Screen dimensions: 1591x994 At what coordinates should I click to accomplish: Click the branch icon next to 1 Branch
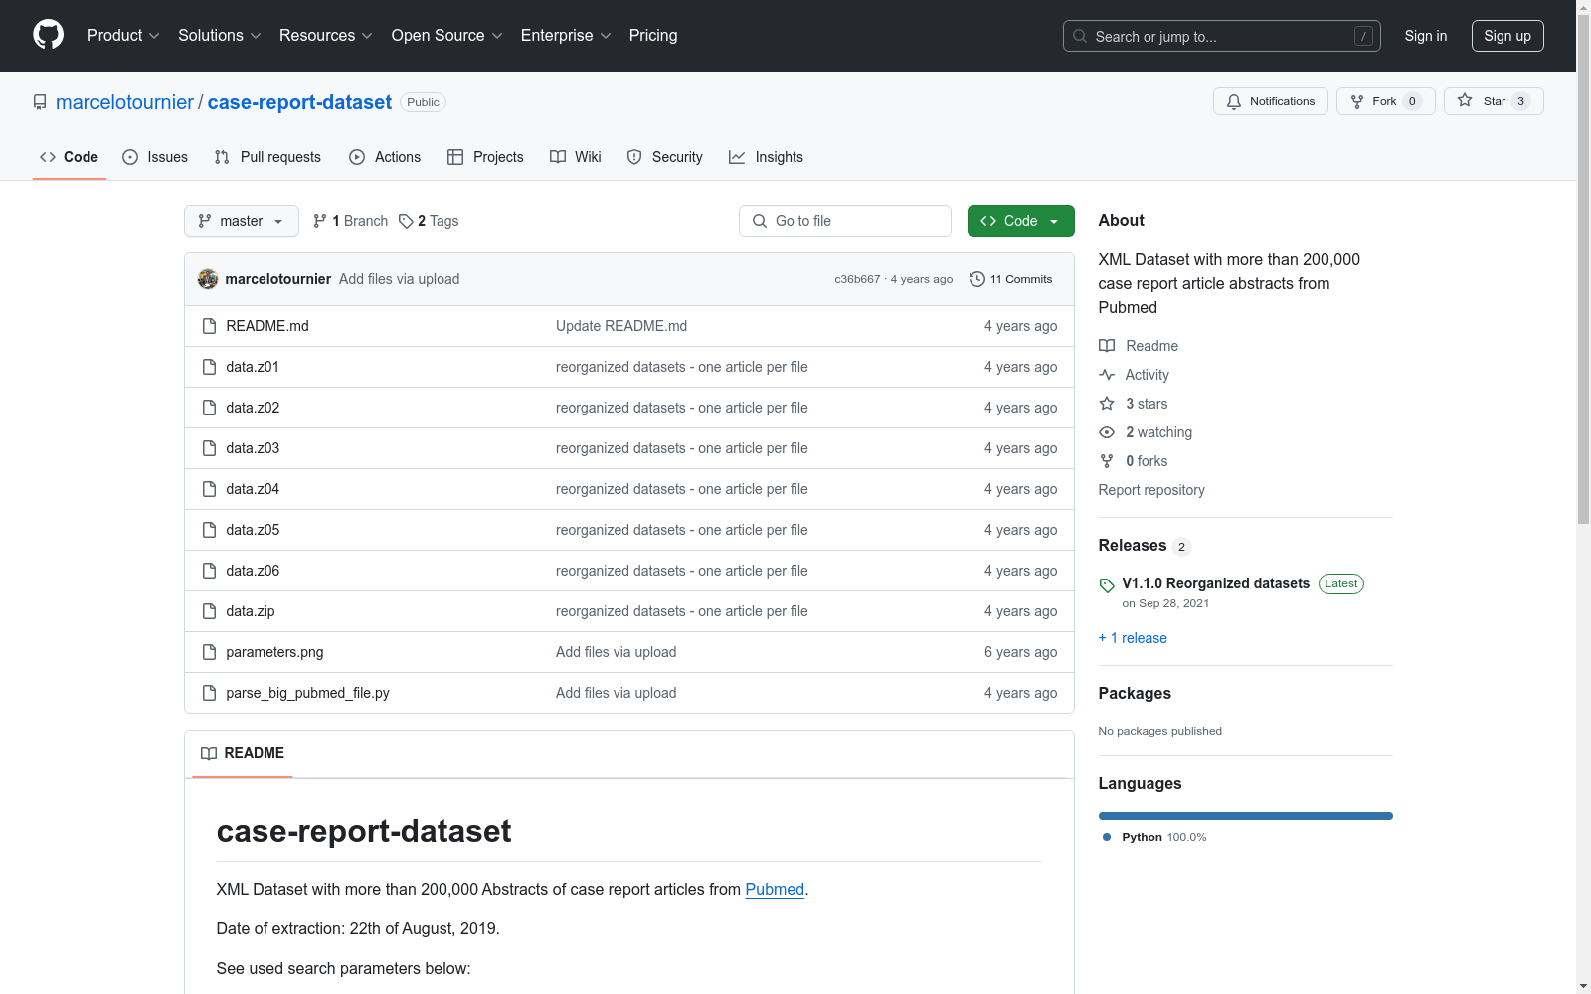point(320,221)
